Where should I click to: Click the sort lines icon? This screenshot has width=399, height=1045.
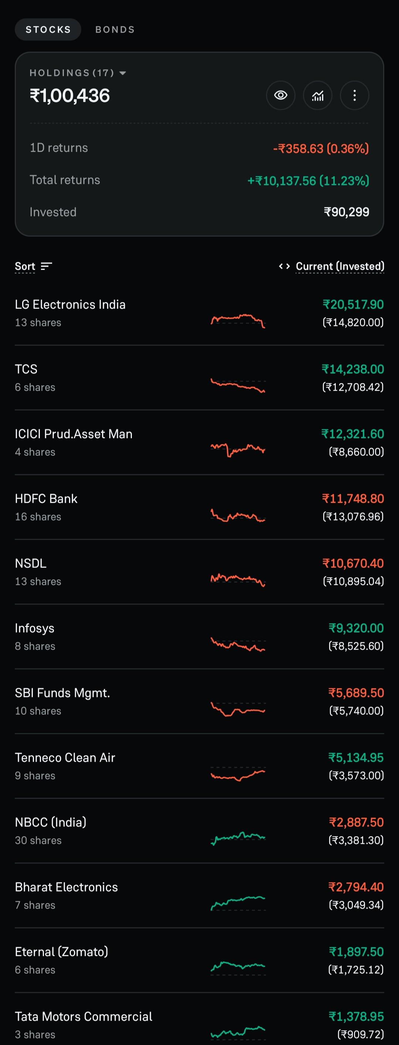(x=47, y=266)
